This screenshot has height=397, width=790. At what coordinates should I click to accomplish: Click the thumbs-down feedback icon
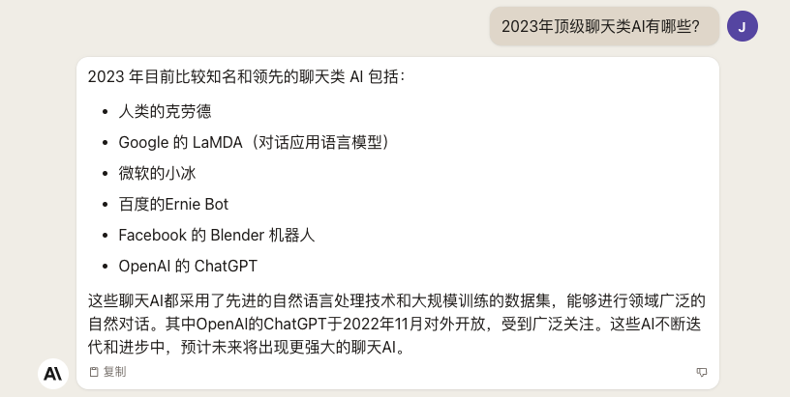(x=701, y=372)
